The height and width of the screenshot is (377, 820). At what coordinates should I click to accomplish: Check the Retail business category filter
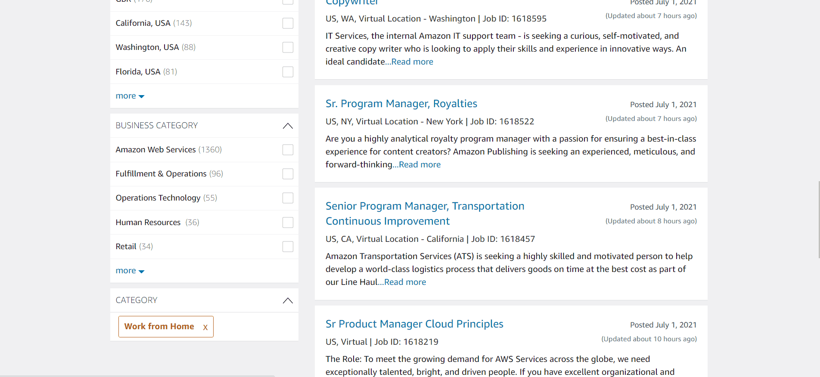(x=287, y=247)
